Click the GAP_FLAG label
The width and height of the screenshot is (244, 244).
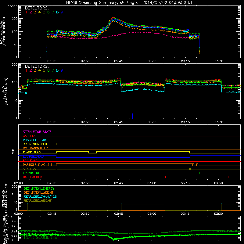(x=30, y=136)
